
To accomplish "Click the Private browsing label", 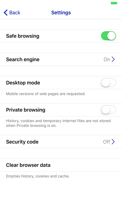I will pos(26,110).
